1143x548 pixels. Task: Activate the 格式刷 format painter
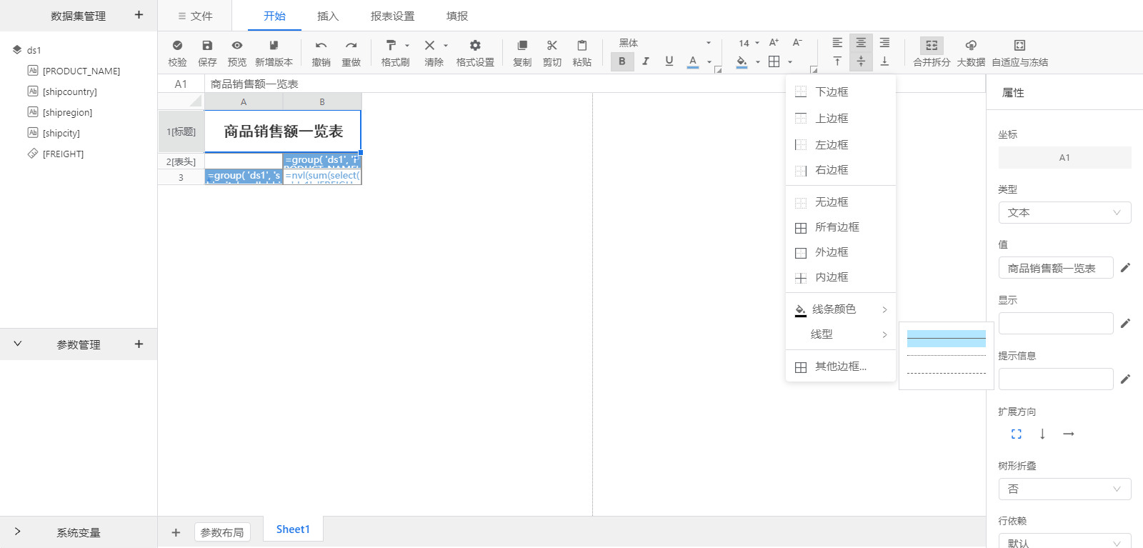(391, 45)
